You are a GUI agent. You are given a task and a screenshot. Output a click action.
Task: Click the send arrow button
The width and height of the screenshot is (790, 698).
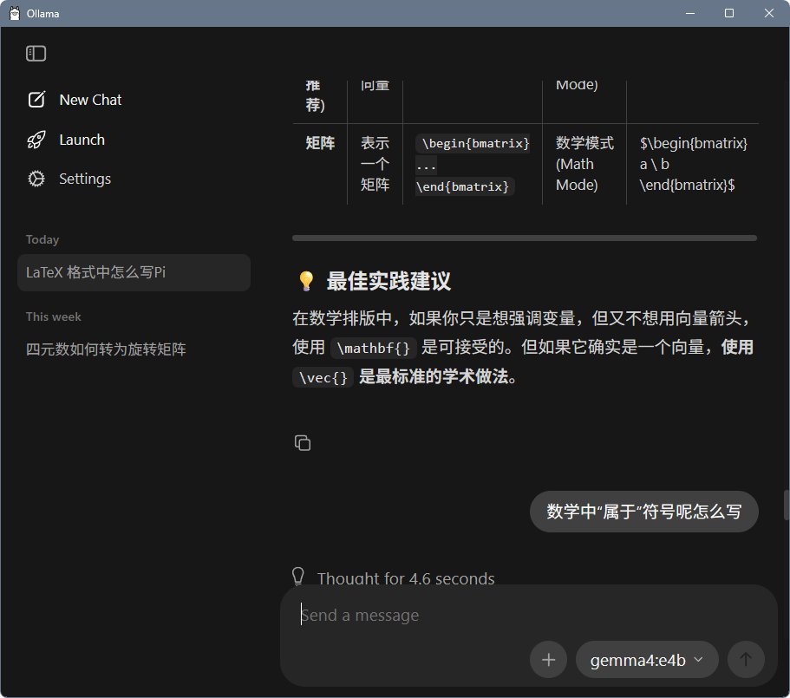746,659
